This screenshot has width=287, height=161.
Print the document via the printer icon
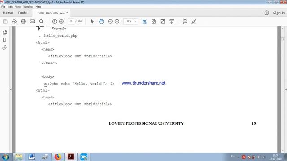pos(23,21)
